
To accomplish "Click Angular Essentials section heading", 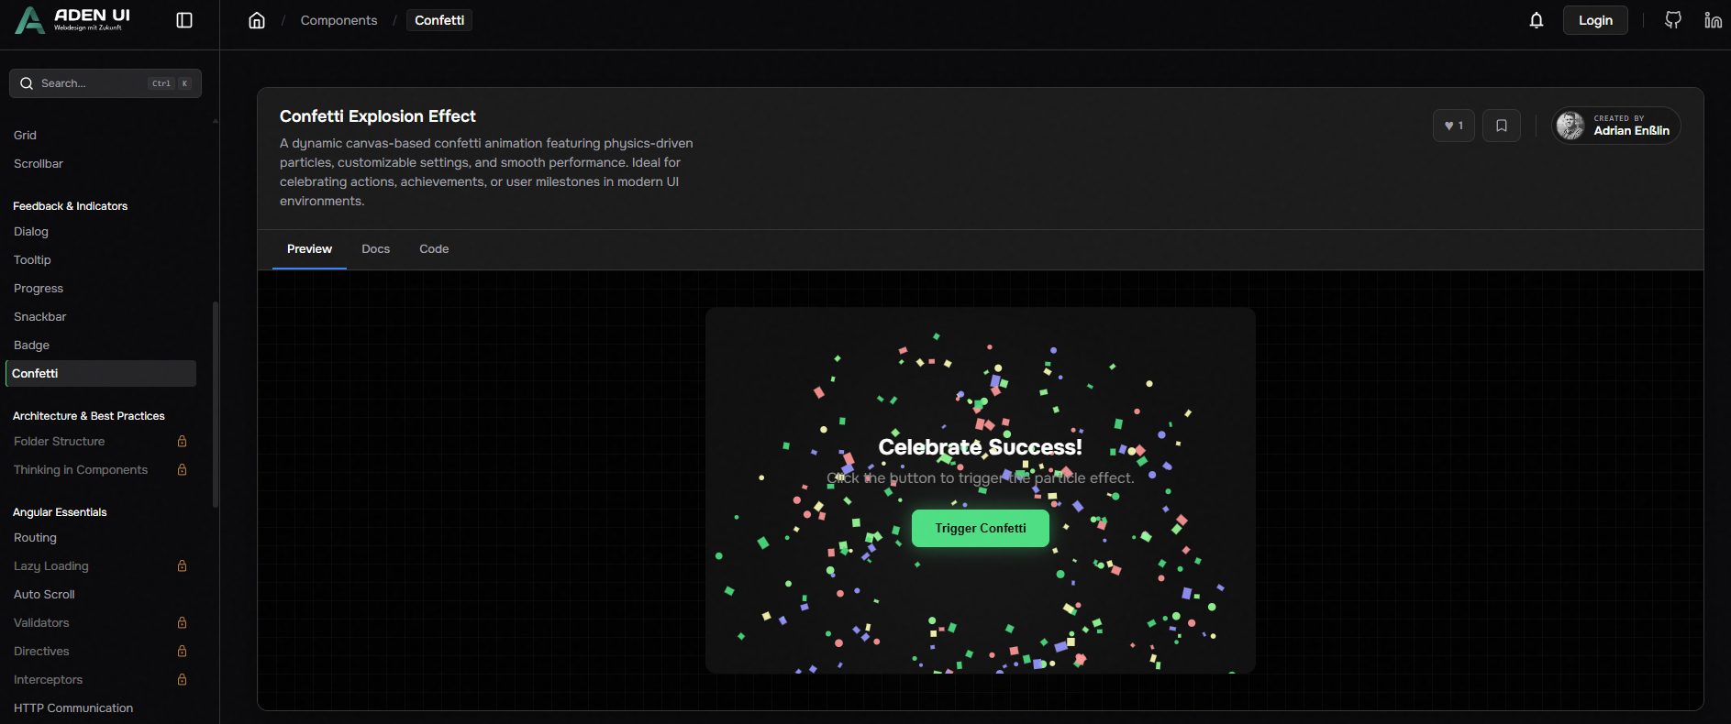I will coord(60,512).
